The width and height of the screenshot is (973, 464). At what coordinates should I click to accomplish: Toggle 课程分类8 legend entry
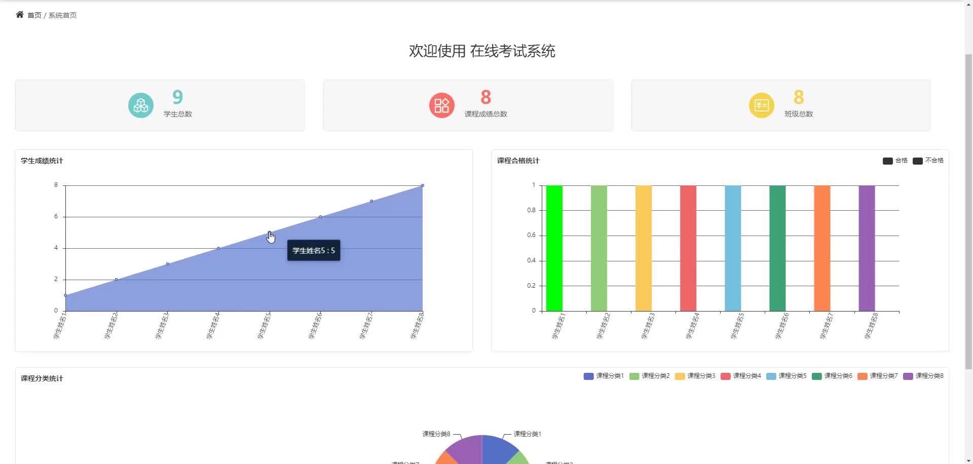[923, 376]
